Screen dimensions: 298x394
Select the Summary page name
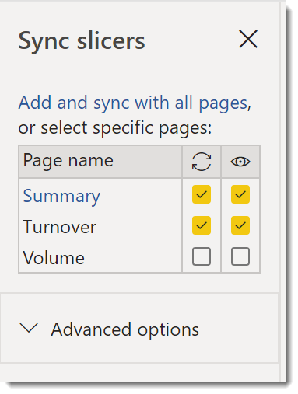61,197
